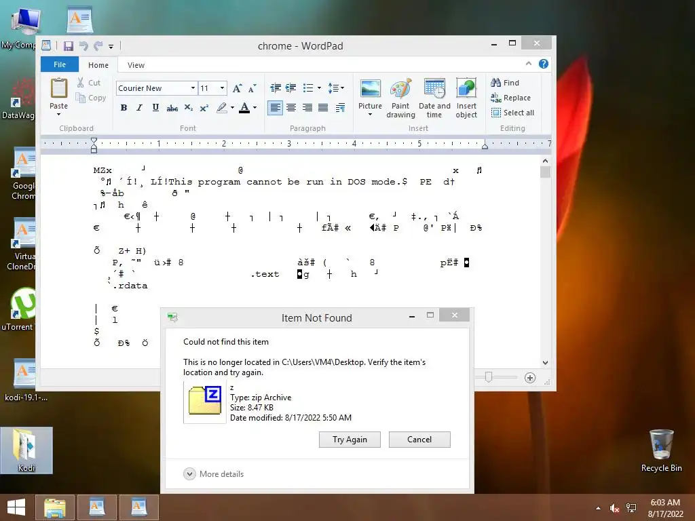Click the Justify alignment icon
Screen dimensions: 695x521
pyautogui.click(x=323, y=108)
